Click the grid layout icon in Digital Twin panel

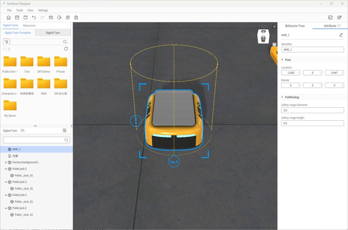point(65,130)
